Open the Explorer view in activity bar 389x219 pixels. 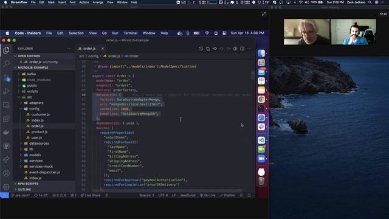(x=6, y=50)
